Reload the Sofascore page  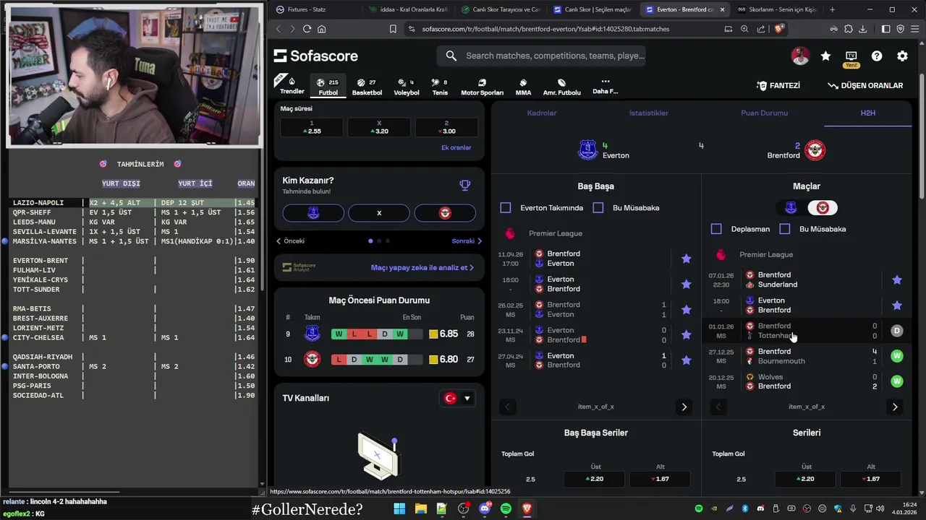pyautogui.click(x=307, y=29)
